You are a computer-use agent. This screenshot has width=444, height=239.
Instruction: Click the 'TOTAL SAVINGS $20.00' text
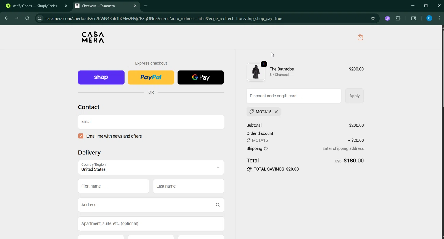276,169
